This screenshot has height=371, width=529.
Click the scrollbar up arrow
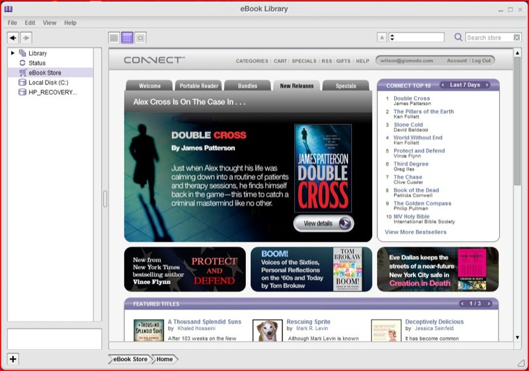pos(517,53)
